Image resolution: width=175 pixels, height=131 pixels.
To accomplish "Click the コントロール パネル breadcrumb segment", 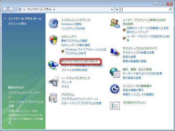I will (x=39, y=9).
